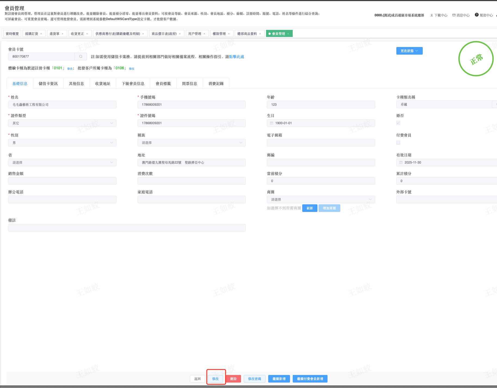
Task: Click the 修改 button at bottom
Action: point(215,379)
